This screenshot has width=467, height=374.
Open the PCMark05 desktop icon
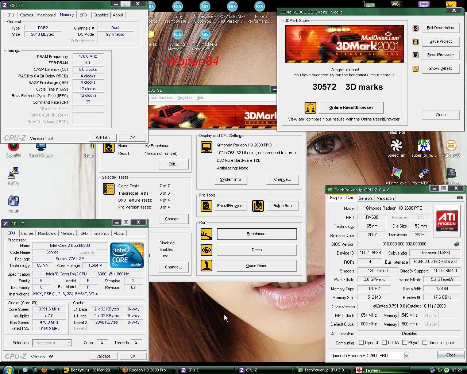tap(451, 148)
